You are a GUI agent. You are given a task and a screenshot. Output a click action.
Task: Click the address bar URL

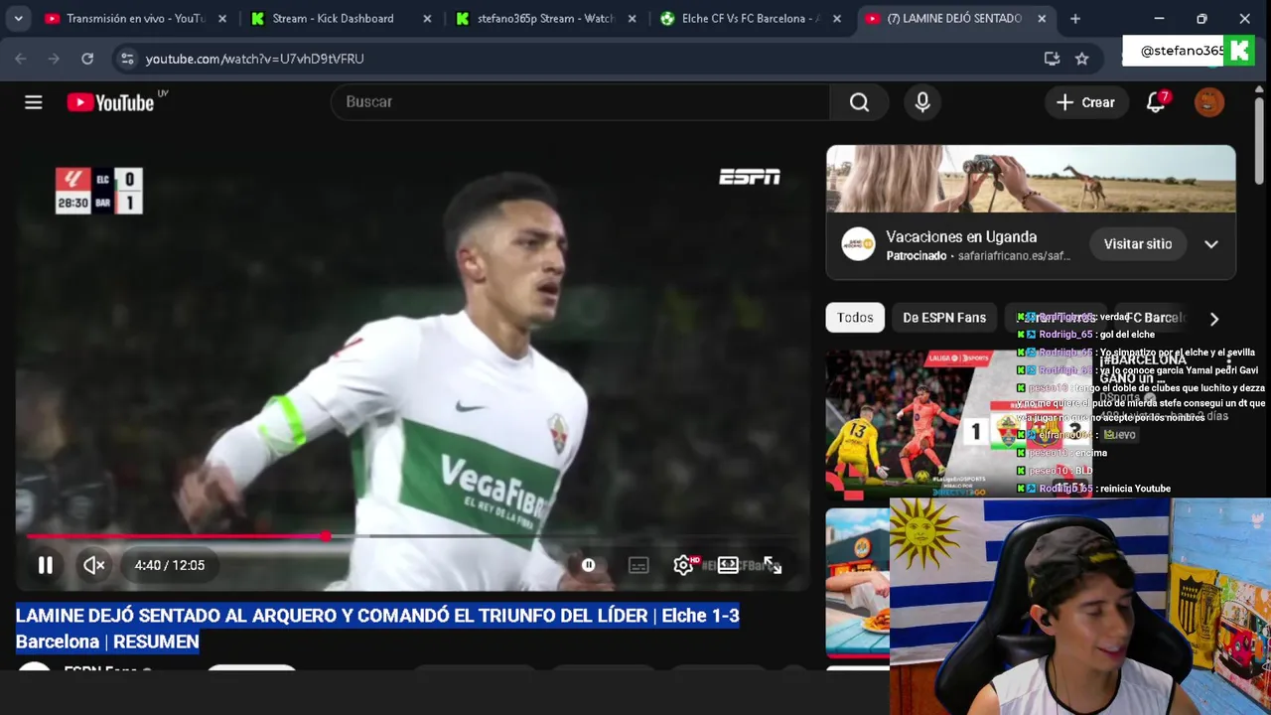(x=254, y=59)
